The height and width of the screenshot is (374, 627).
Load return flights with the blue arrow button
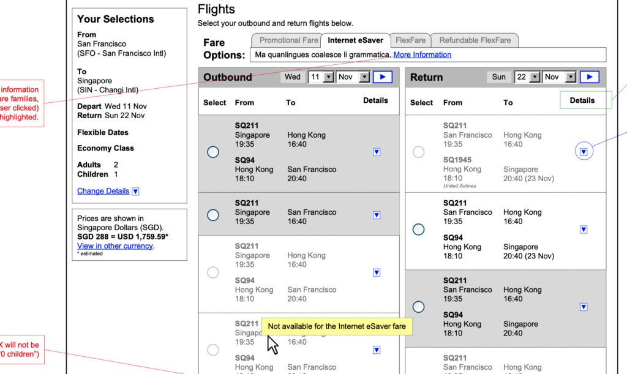(x=590, y=77)
